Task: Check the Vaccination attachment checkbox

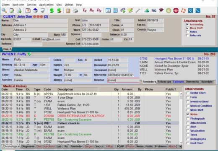Action: point(188,131)
